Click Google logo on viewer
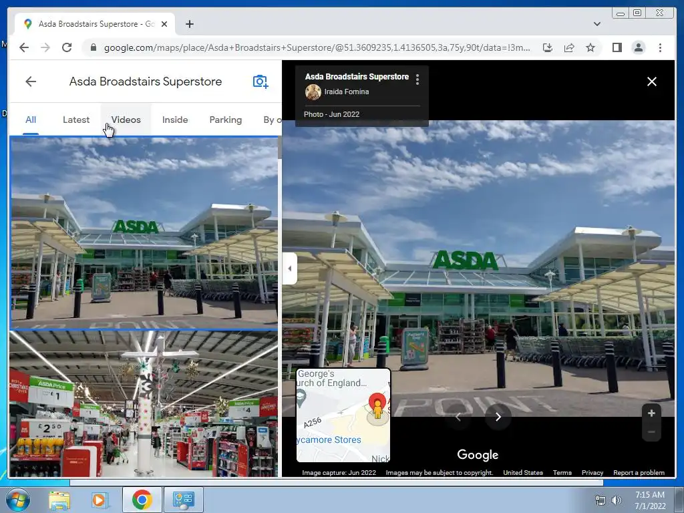The height and width of the screenshot is (513, 684). [x=478, y=454]
